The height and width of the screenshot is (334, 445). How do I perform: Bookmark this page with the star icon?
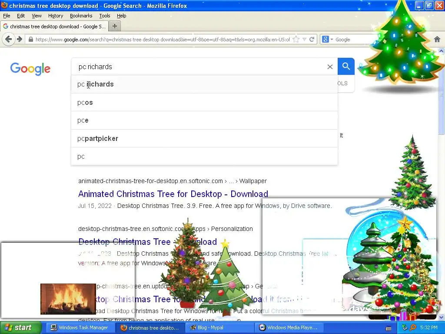click(296, 40)
